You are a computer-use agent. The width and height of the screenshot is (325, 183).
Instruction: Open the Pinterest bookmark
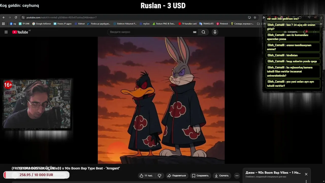coord(222,24)
